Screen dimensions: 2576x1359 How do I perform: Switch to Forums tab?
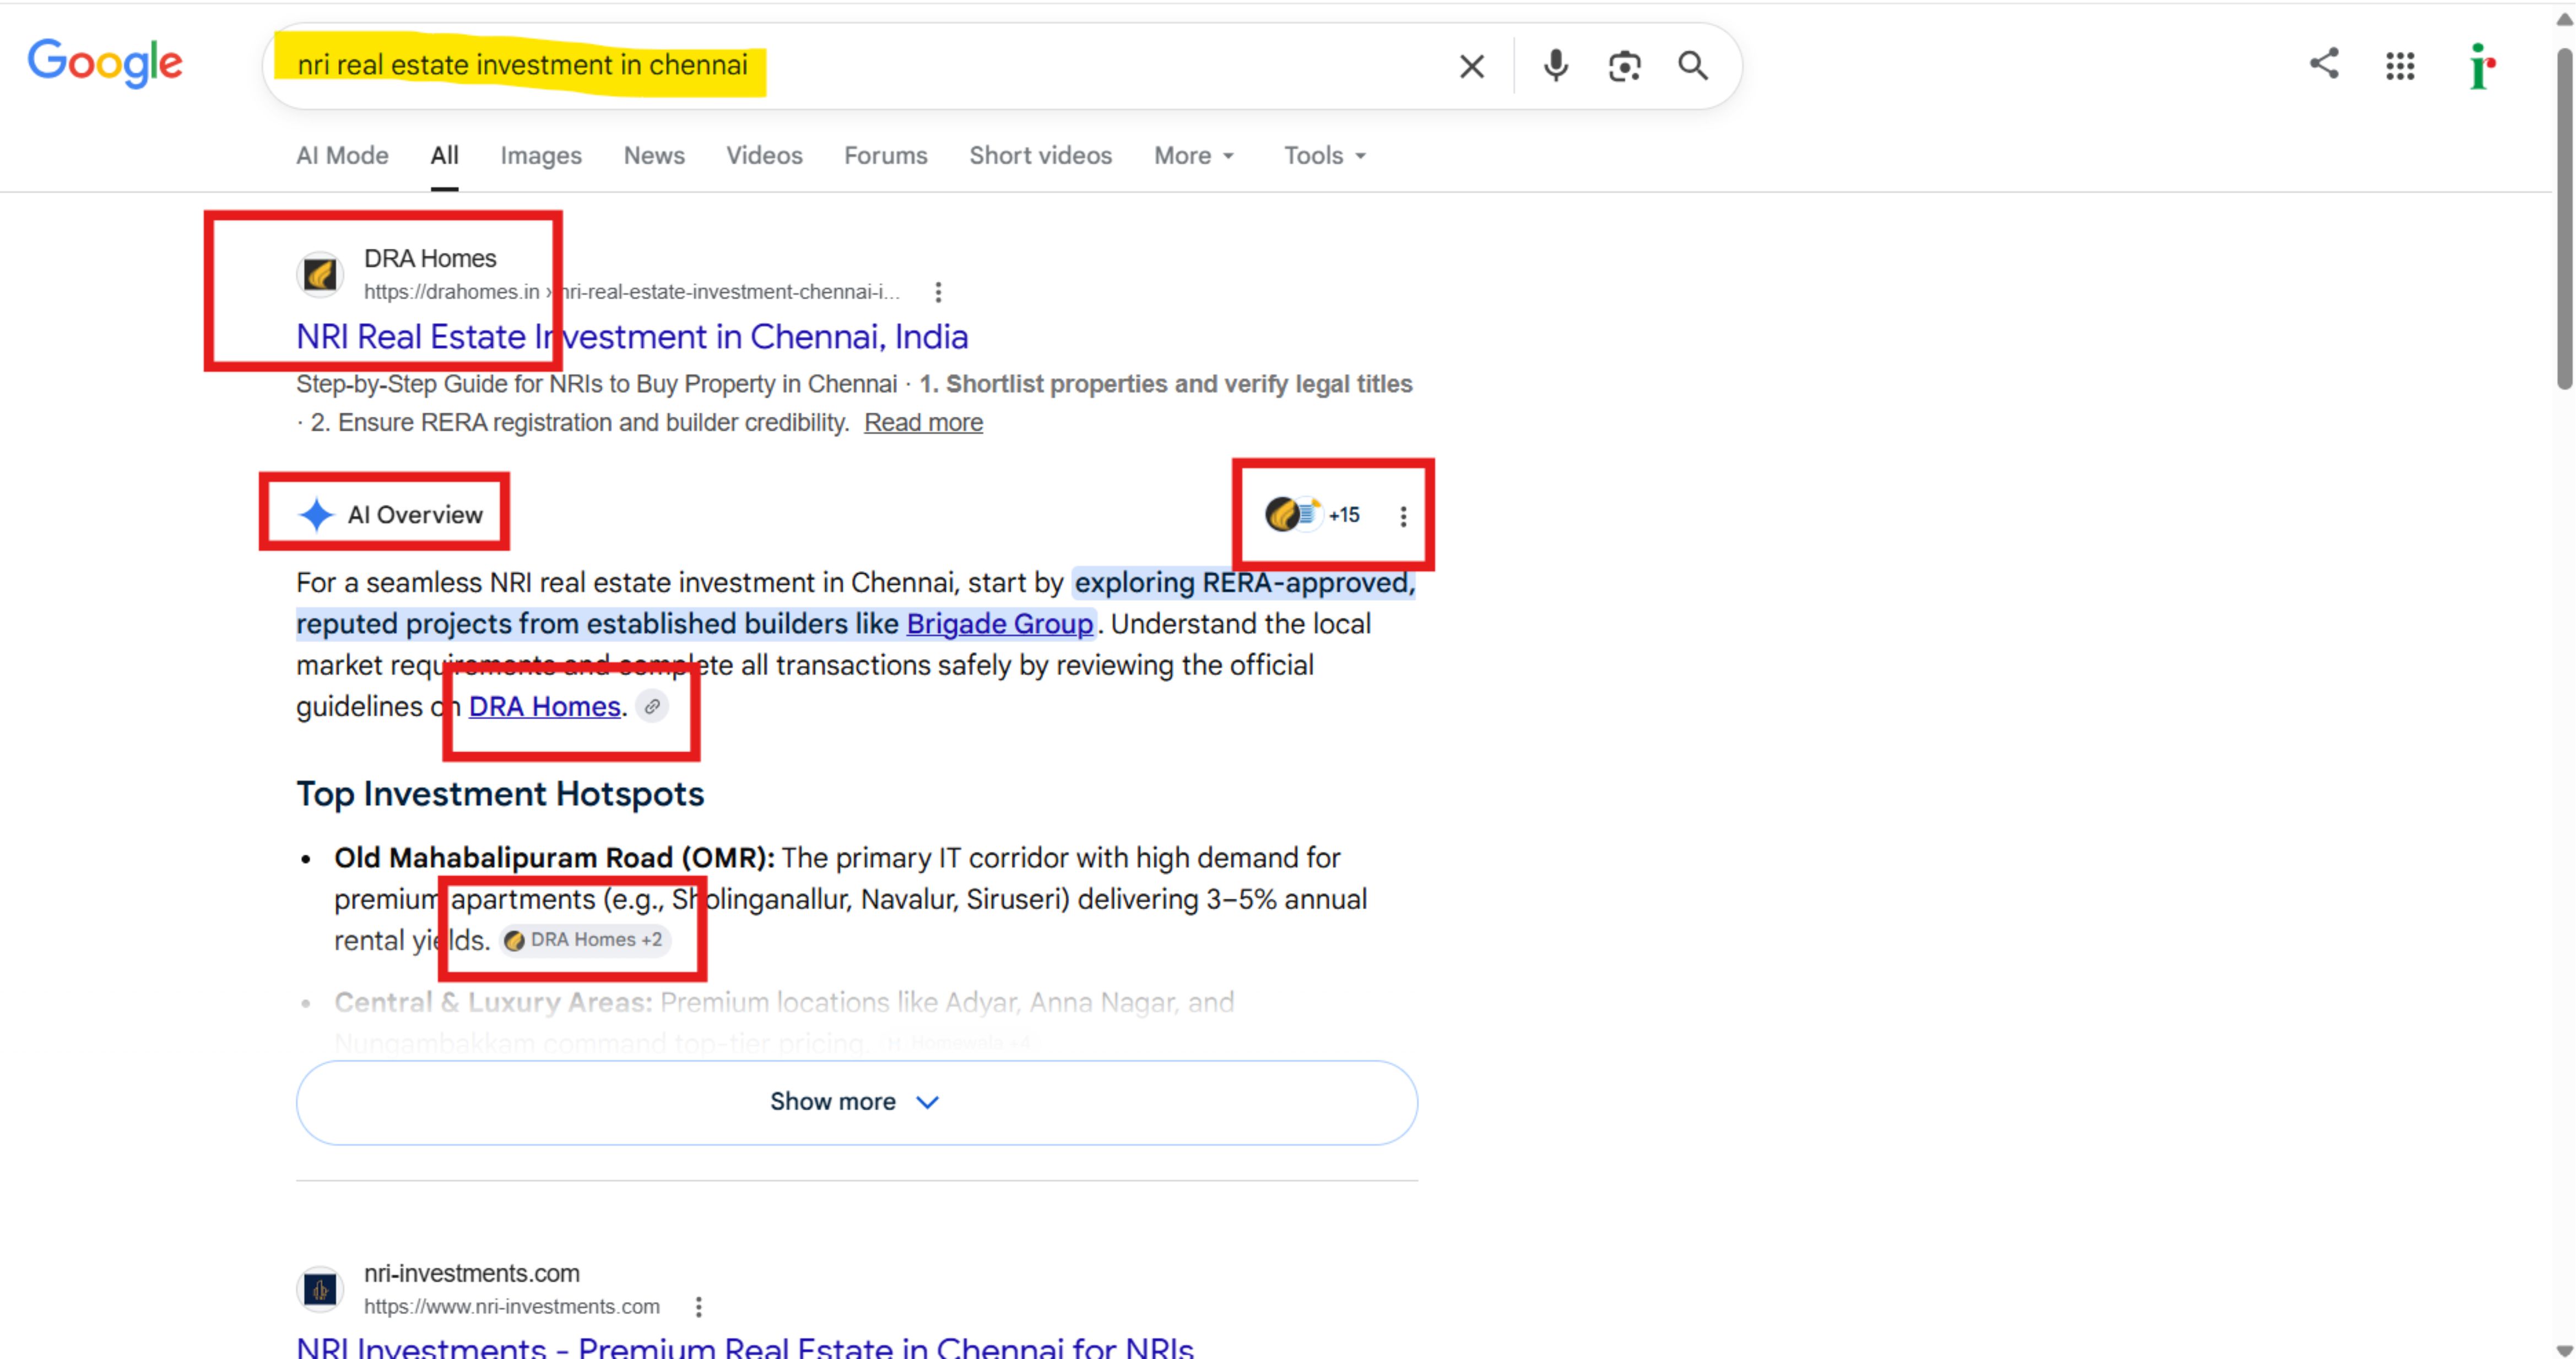[x=886, y=156]
